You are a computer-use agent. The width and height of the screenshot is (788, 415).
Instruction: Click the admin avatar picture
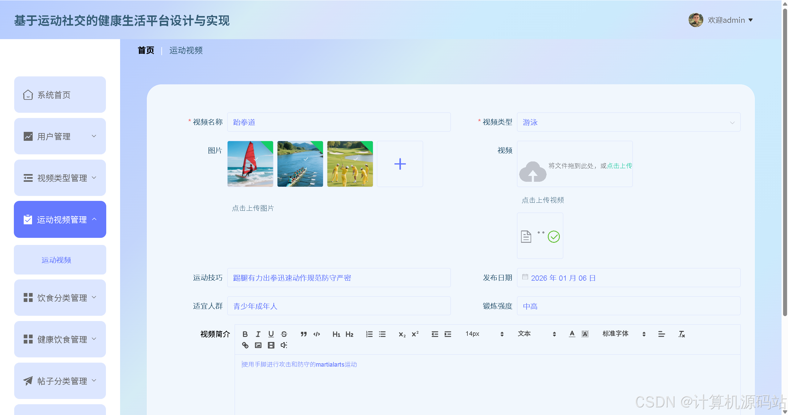click(696, 20)
